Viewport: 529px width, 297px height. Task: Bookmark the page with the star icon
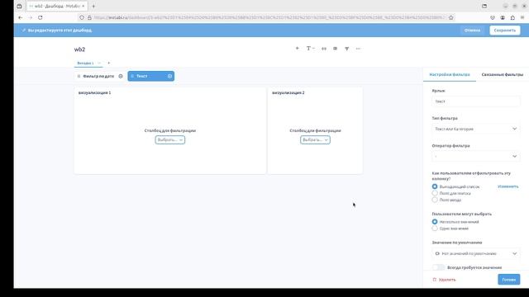(x=450, y=17)
